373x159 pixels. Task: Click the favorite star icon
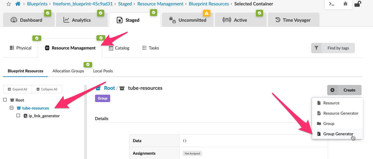point(9,4)
